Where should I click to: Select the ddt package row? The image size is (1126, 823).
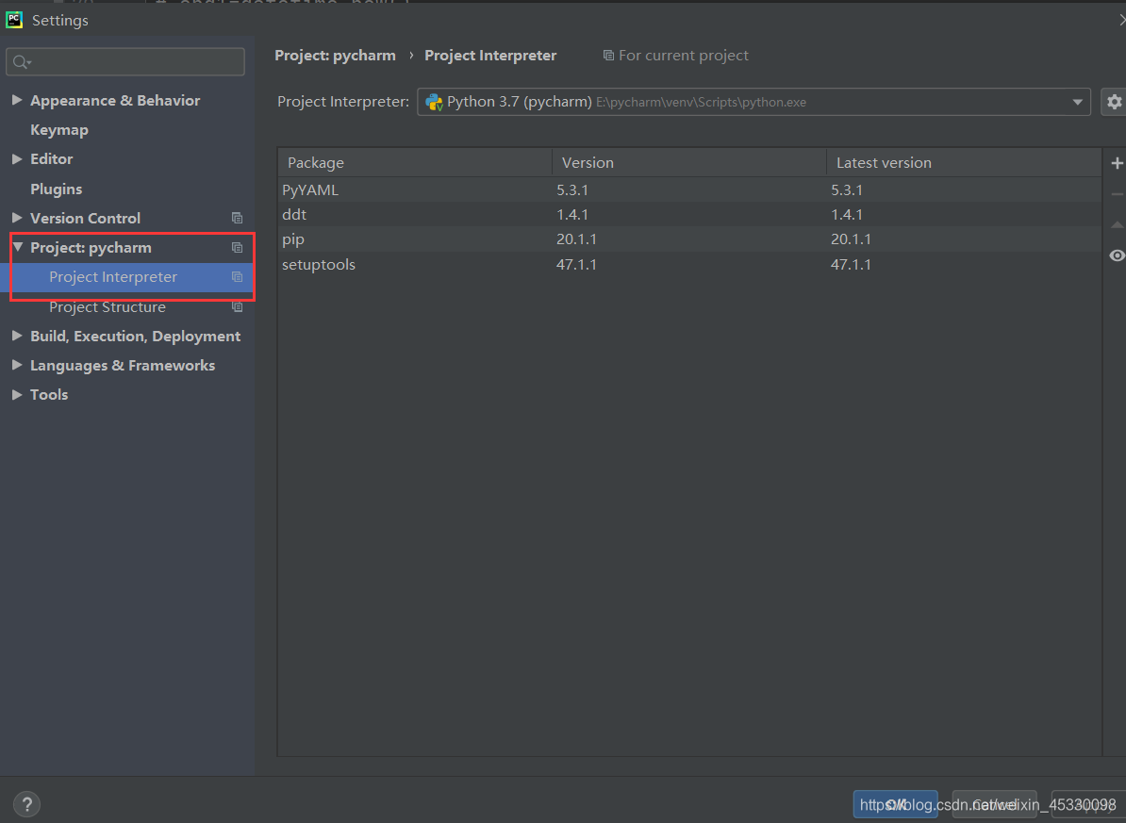tap(689, 215)
